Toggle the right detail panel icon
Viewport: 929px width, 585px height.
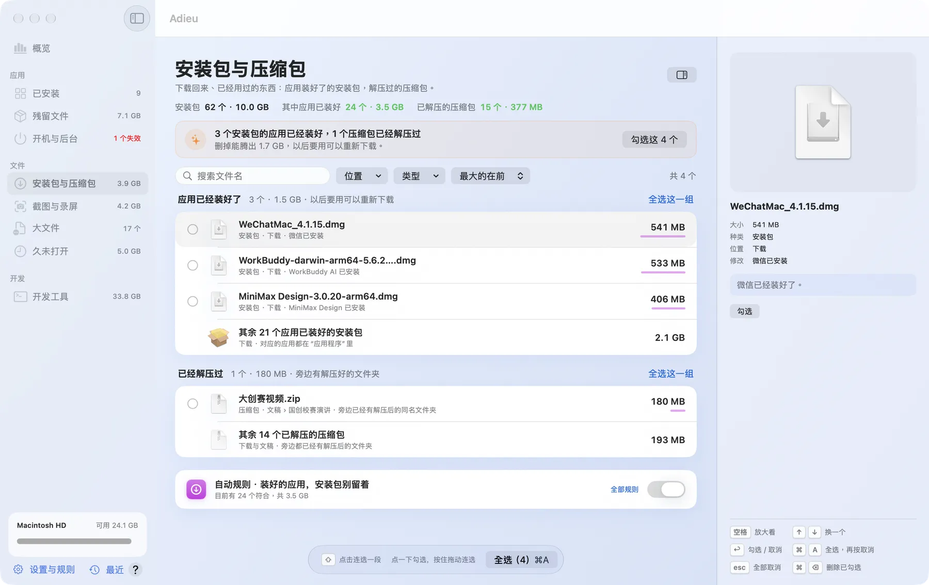[682, 75]
